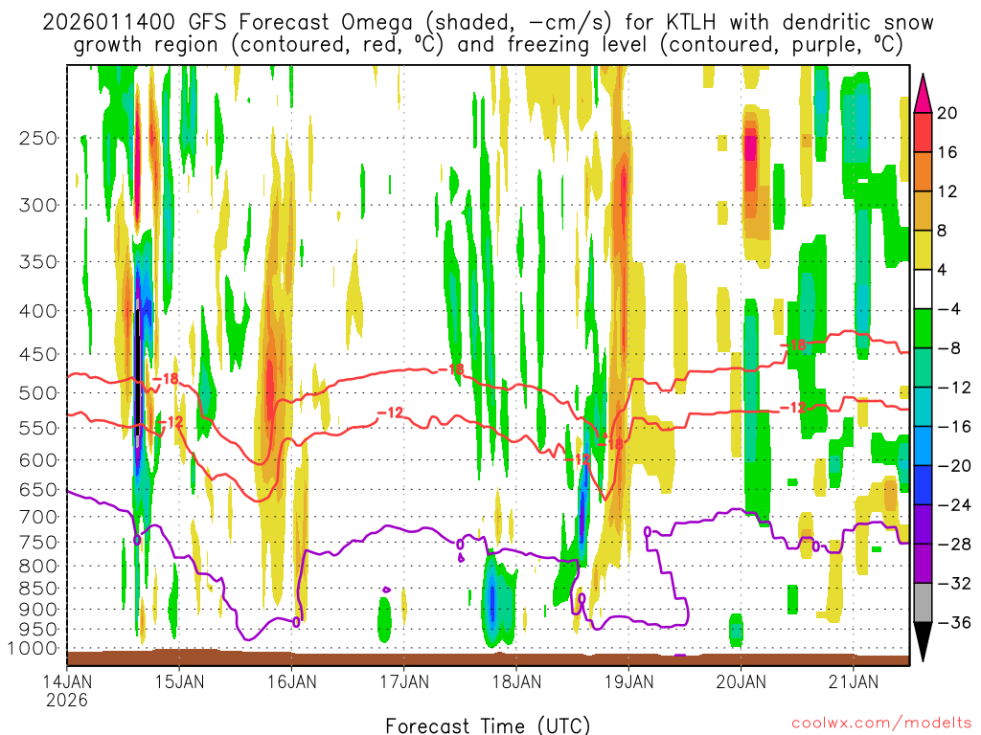Click the 950 pressure level label
Viewport: 981px width, 735px height.
(38, 630)
